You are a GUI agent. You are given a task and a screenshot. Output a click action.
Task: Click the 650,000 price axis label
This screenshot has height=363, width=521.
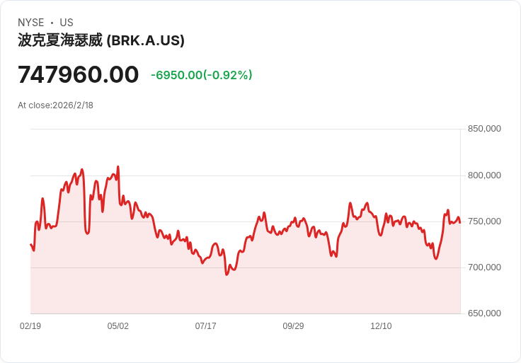(x=484, y=313)
